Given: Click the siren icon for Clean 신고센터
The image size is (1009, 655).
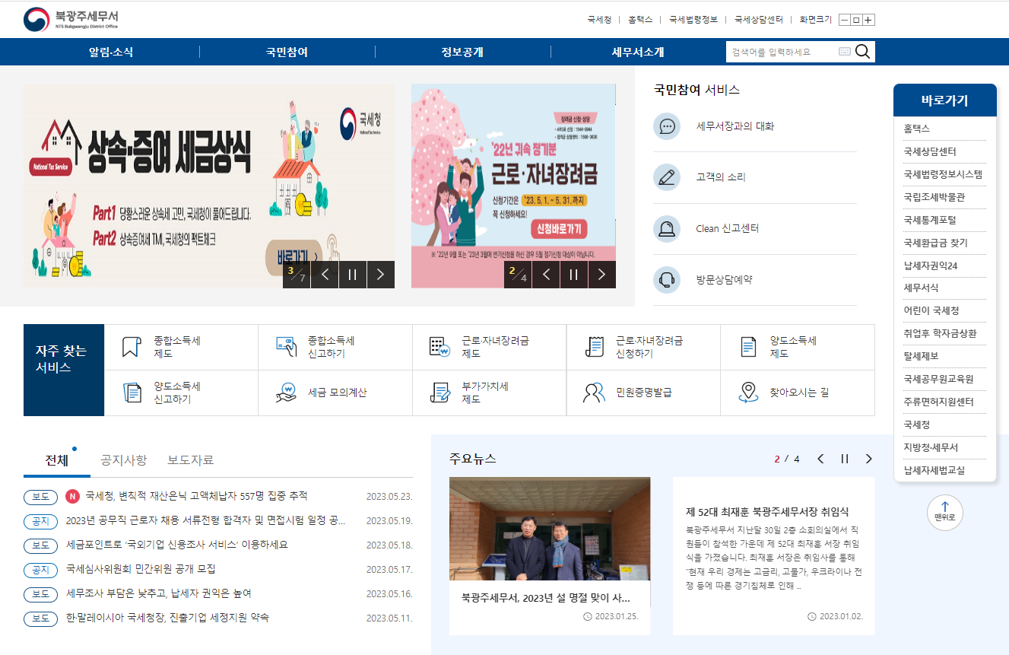Looking at the screenshot, I should tap(667, 228).
